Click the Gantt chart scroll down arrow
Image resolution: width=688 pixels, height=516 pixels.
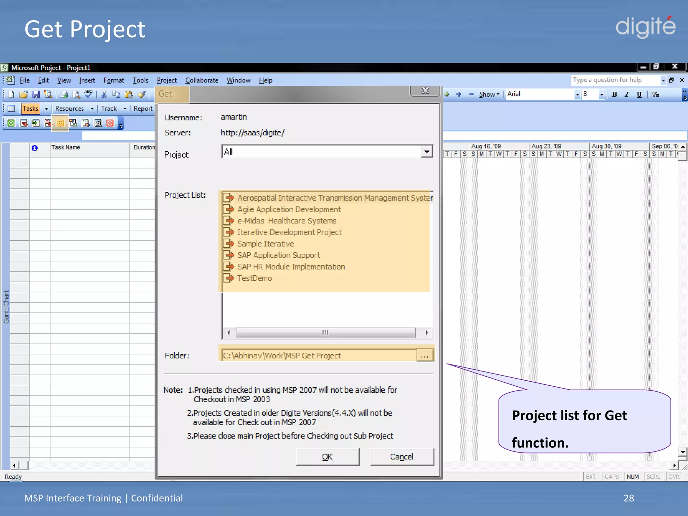682,452
